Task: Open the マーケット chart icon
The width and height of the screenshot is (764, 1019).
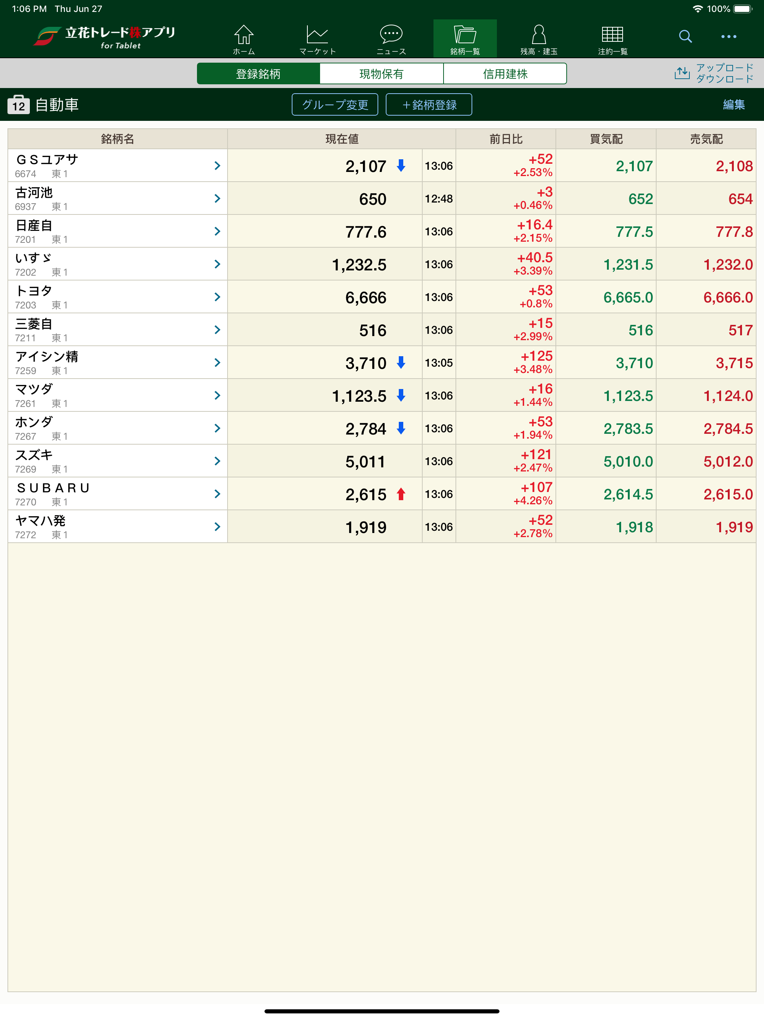Action: click(x=317, y=39)
